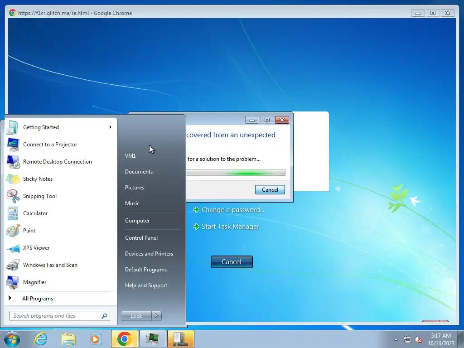
Task: Launch Sticky Notes
Action: 61,179
